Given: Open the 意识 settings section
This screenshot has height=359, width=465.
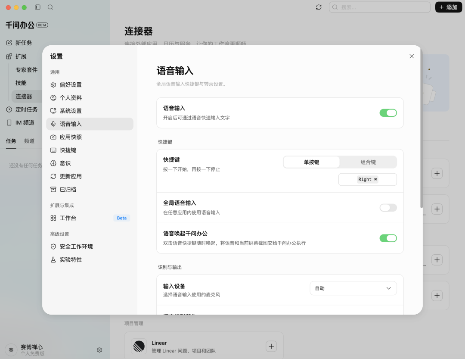Looking at the screenshot, I should coord(90,163).
